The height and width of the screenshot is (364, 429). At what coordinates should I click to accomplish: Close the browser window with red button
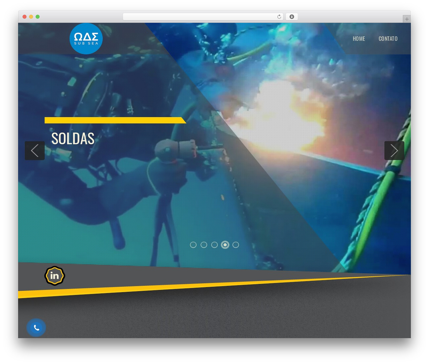tap(24, 17)
